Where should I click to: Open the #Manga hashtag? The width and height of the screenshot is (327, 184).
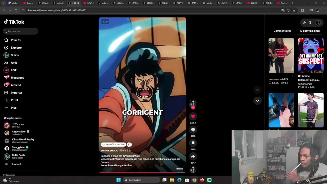click(118, 165)
